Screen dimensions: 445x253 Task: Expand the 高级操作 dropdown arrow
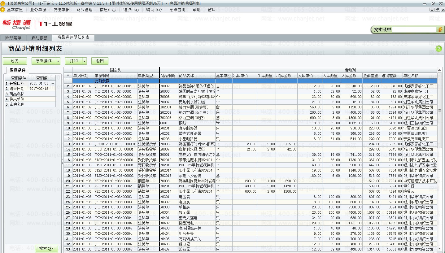pos(58,61)
